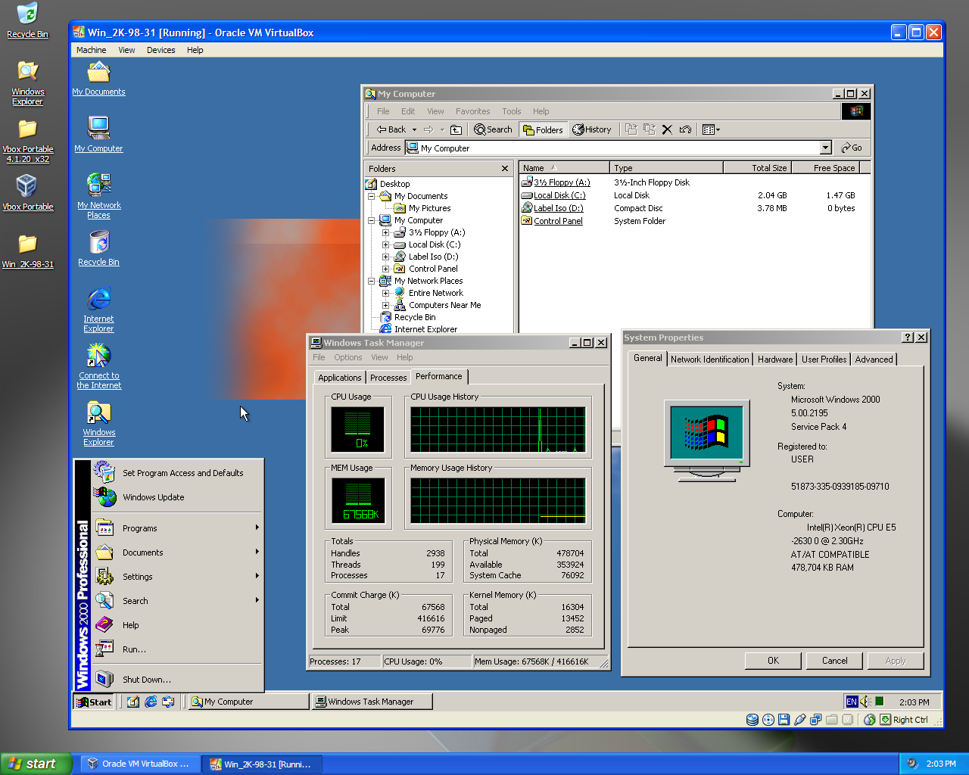Click the Up folder toolbar icon
Image resolution: width=969 pixels, height=775 pixels.
coord(456,129)
